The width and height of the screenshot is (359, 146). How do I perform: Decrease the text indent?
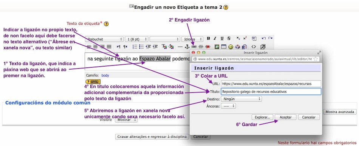pyautogui.click(x=149, y=47)
